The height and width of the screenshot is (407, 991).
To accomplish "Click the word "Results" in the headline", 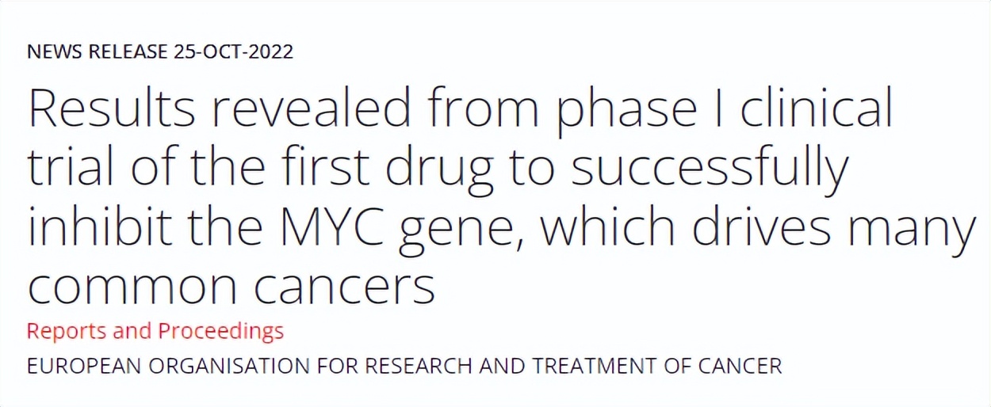I will coord(111,111).
